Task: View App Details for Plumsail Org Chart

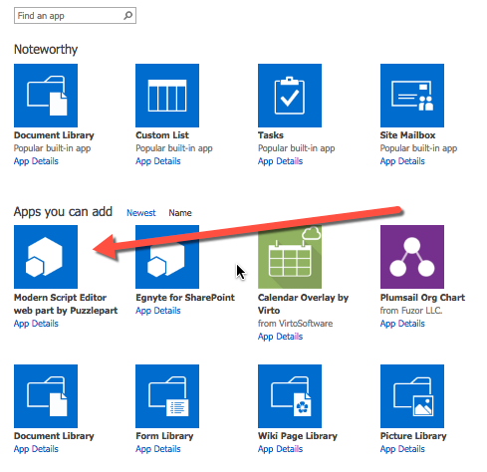Action: (x=402, y=324)
